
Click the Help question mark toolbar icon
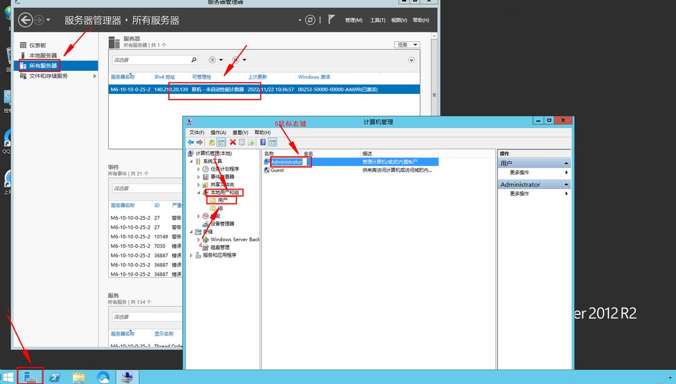tap(263, 141)
